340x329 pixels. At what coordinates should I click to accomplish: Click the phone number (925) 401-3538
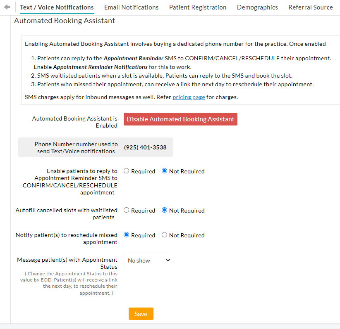tap(145, 147)
